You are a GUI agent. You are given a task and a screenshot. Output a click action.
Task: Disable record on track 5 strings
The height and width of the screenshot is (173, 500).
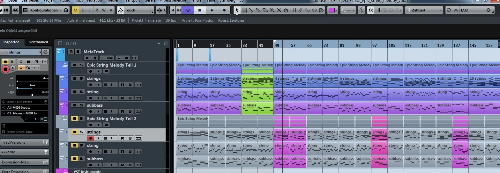91,138
